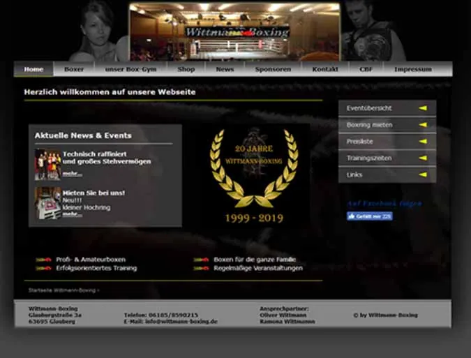The width and height of the screenshot is (471, 358).
Task: Click yellow arrow beside Eventübersicht
Action: point(423,108)
